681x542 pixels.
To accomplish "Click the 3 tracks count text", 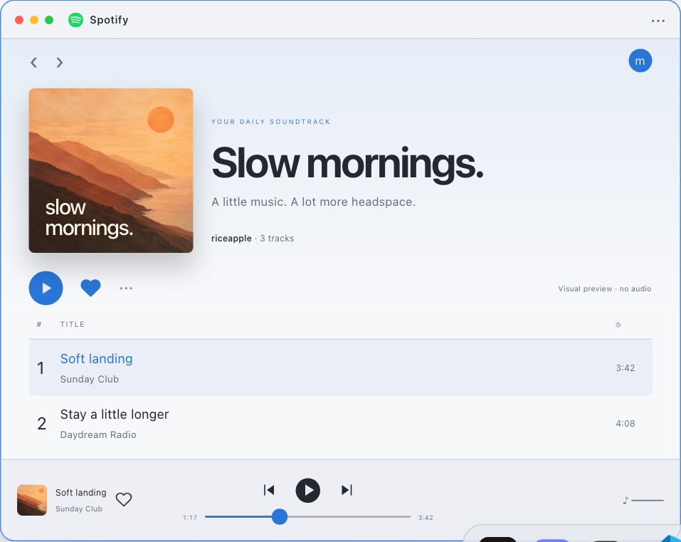I will 277,238.
